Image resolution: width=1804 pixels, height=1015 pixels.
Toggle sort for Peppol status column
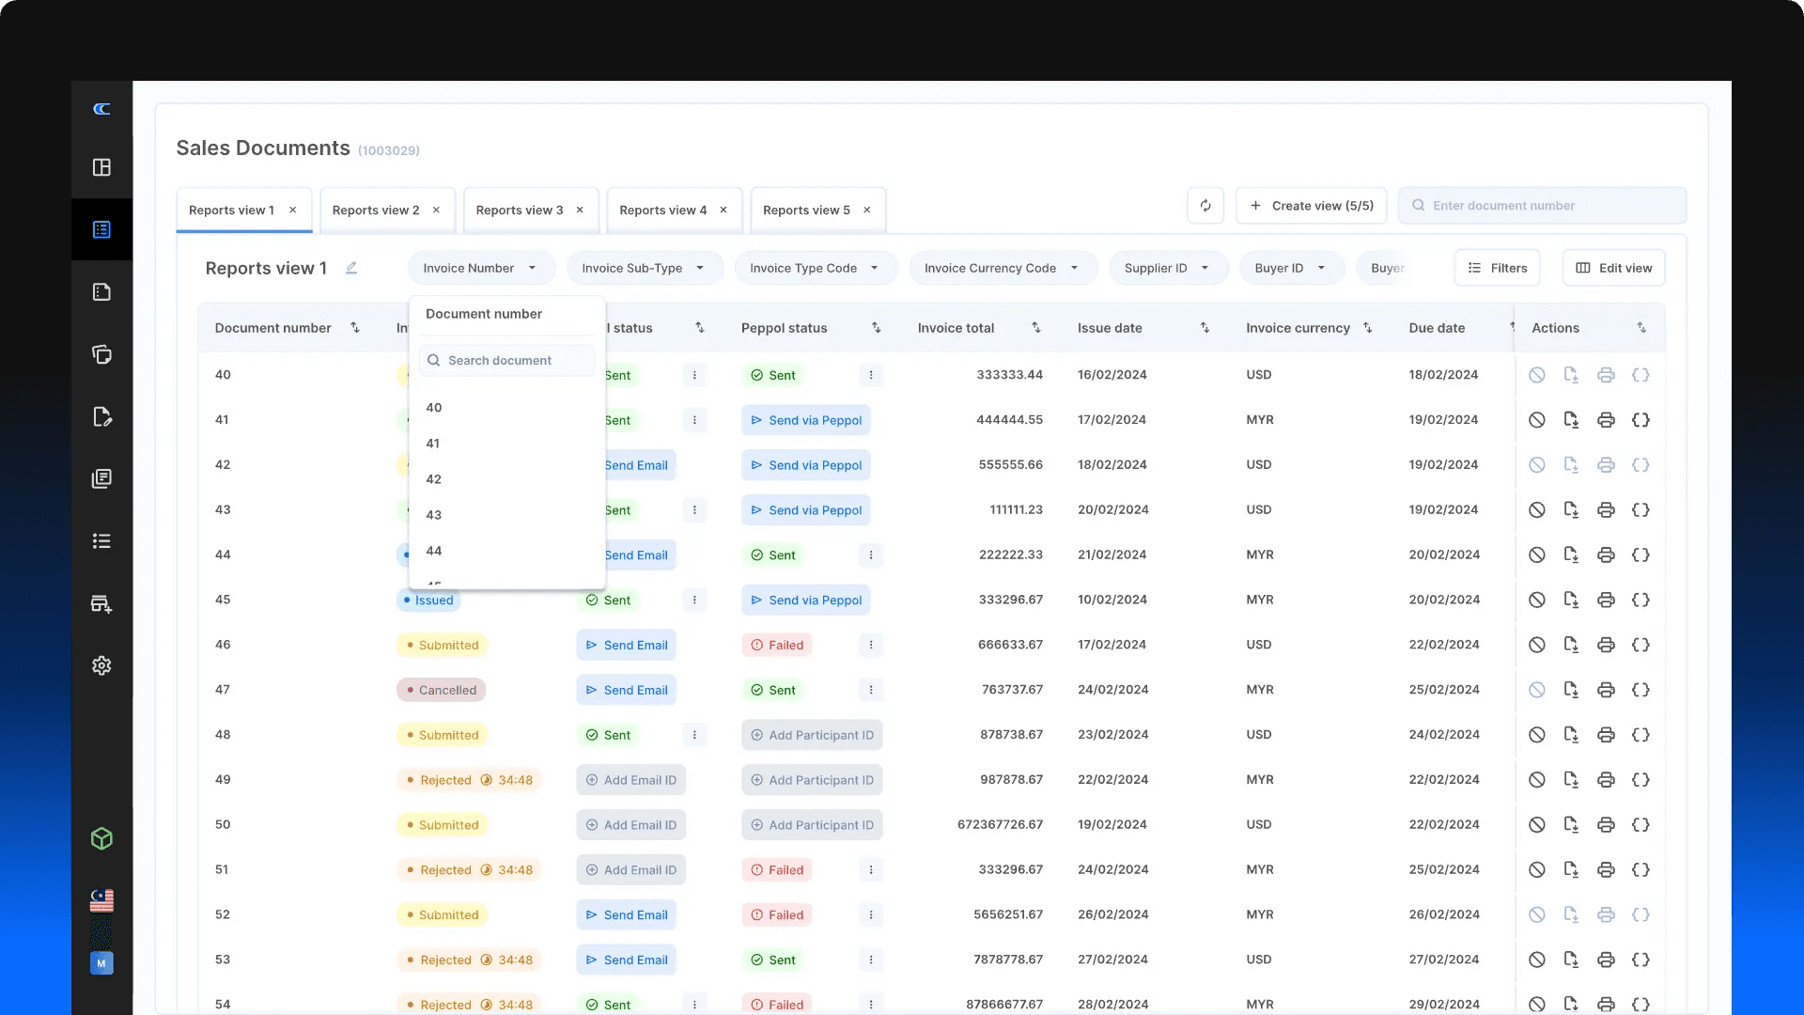click(x=876, y=328)
